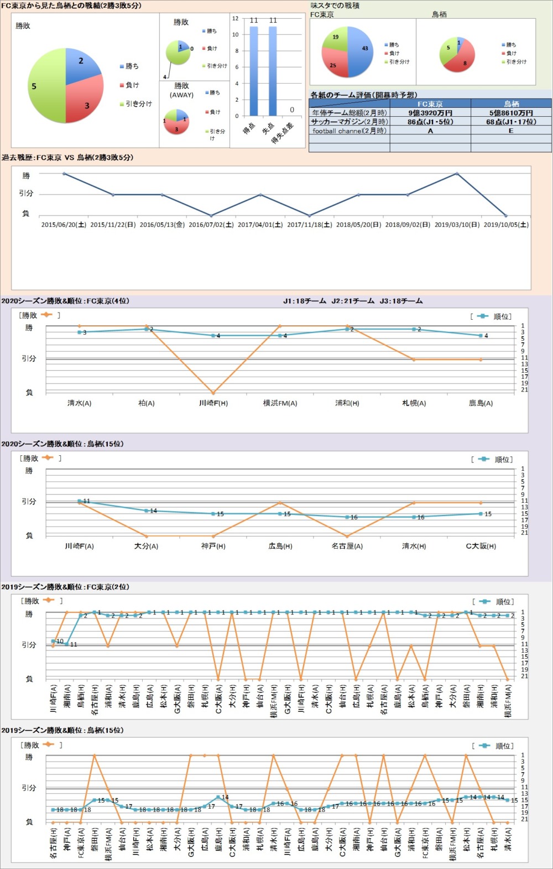This screenshot has height=869, width=553.
Task: Click the 鹿島(A) label in the 2020 FC東京 chart
Action: point(481,403)
